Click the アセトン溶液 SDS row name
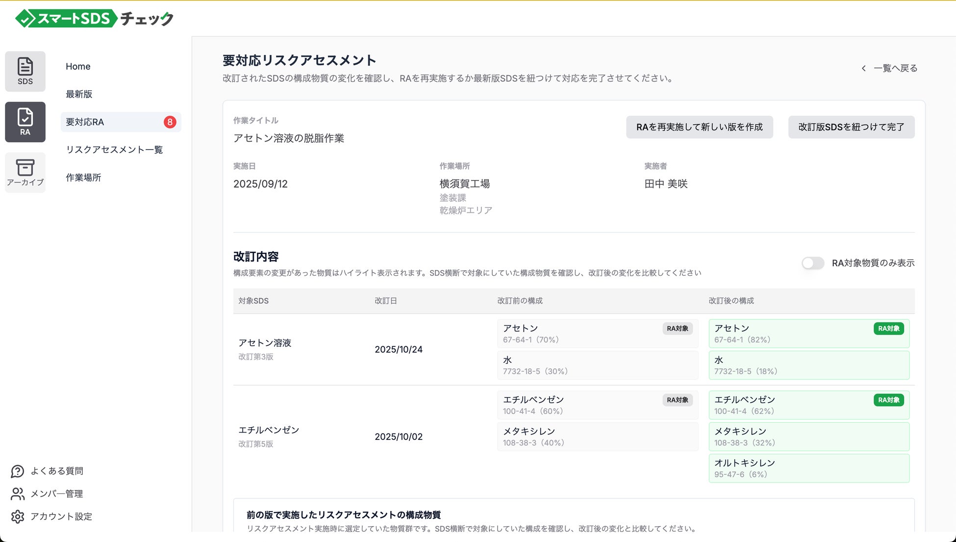This screenshot has height=542, width=956. pyautogui.click(x=265, y=343)
